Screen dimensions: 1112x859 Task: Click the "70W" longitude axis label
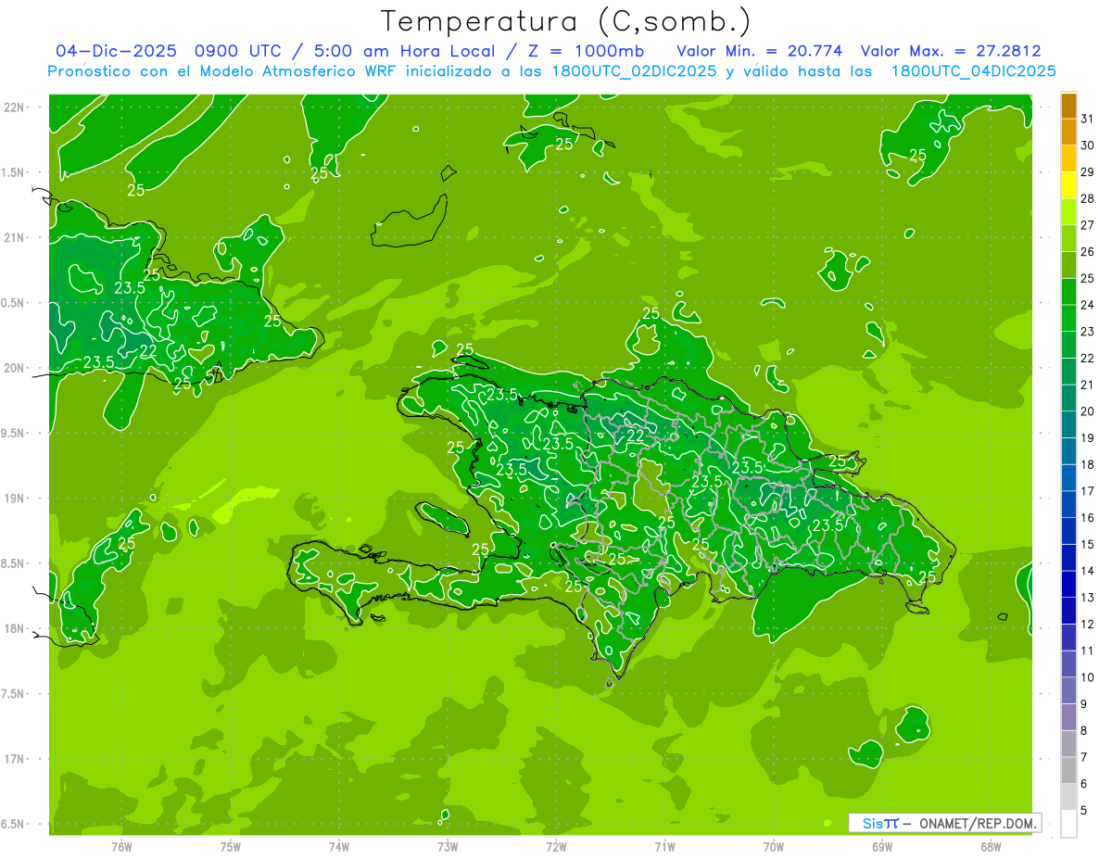tap(774, 847)
